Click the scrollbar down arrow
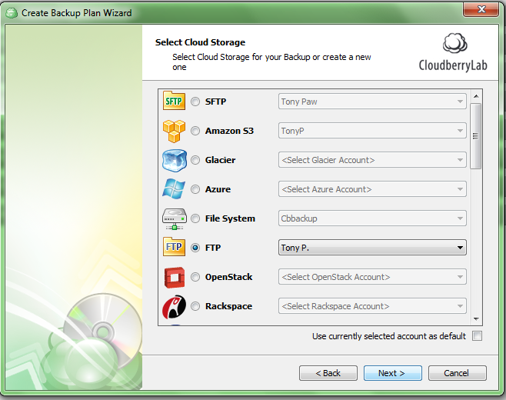 coord(476,318)
